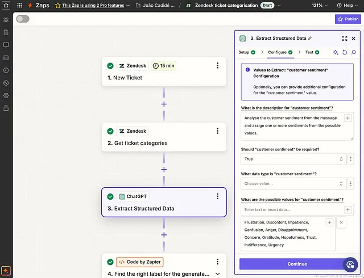364x278 pixels.
Task: Open menu for Get ticket categories step
Action: tap(217, 131)
